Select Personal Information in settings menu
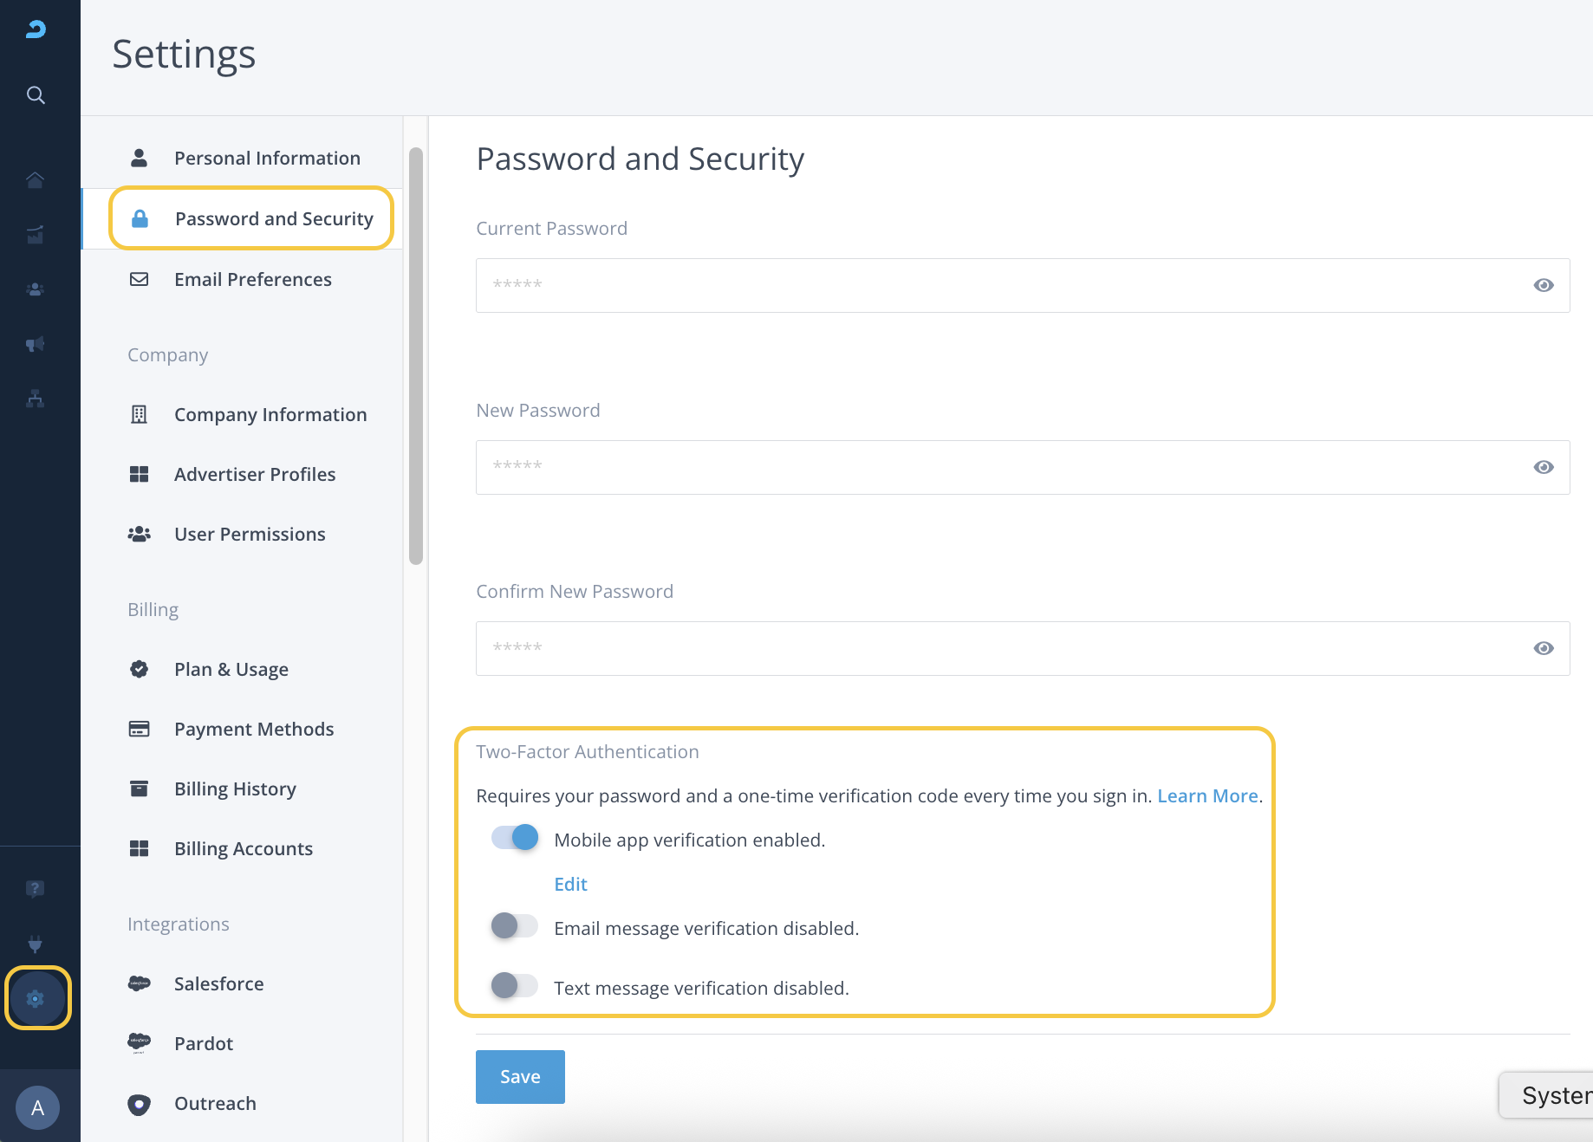Viewport: 1593px width, 1142px height. click(266, 158)
